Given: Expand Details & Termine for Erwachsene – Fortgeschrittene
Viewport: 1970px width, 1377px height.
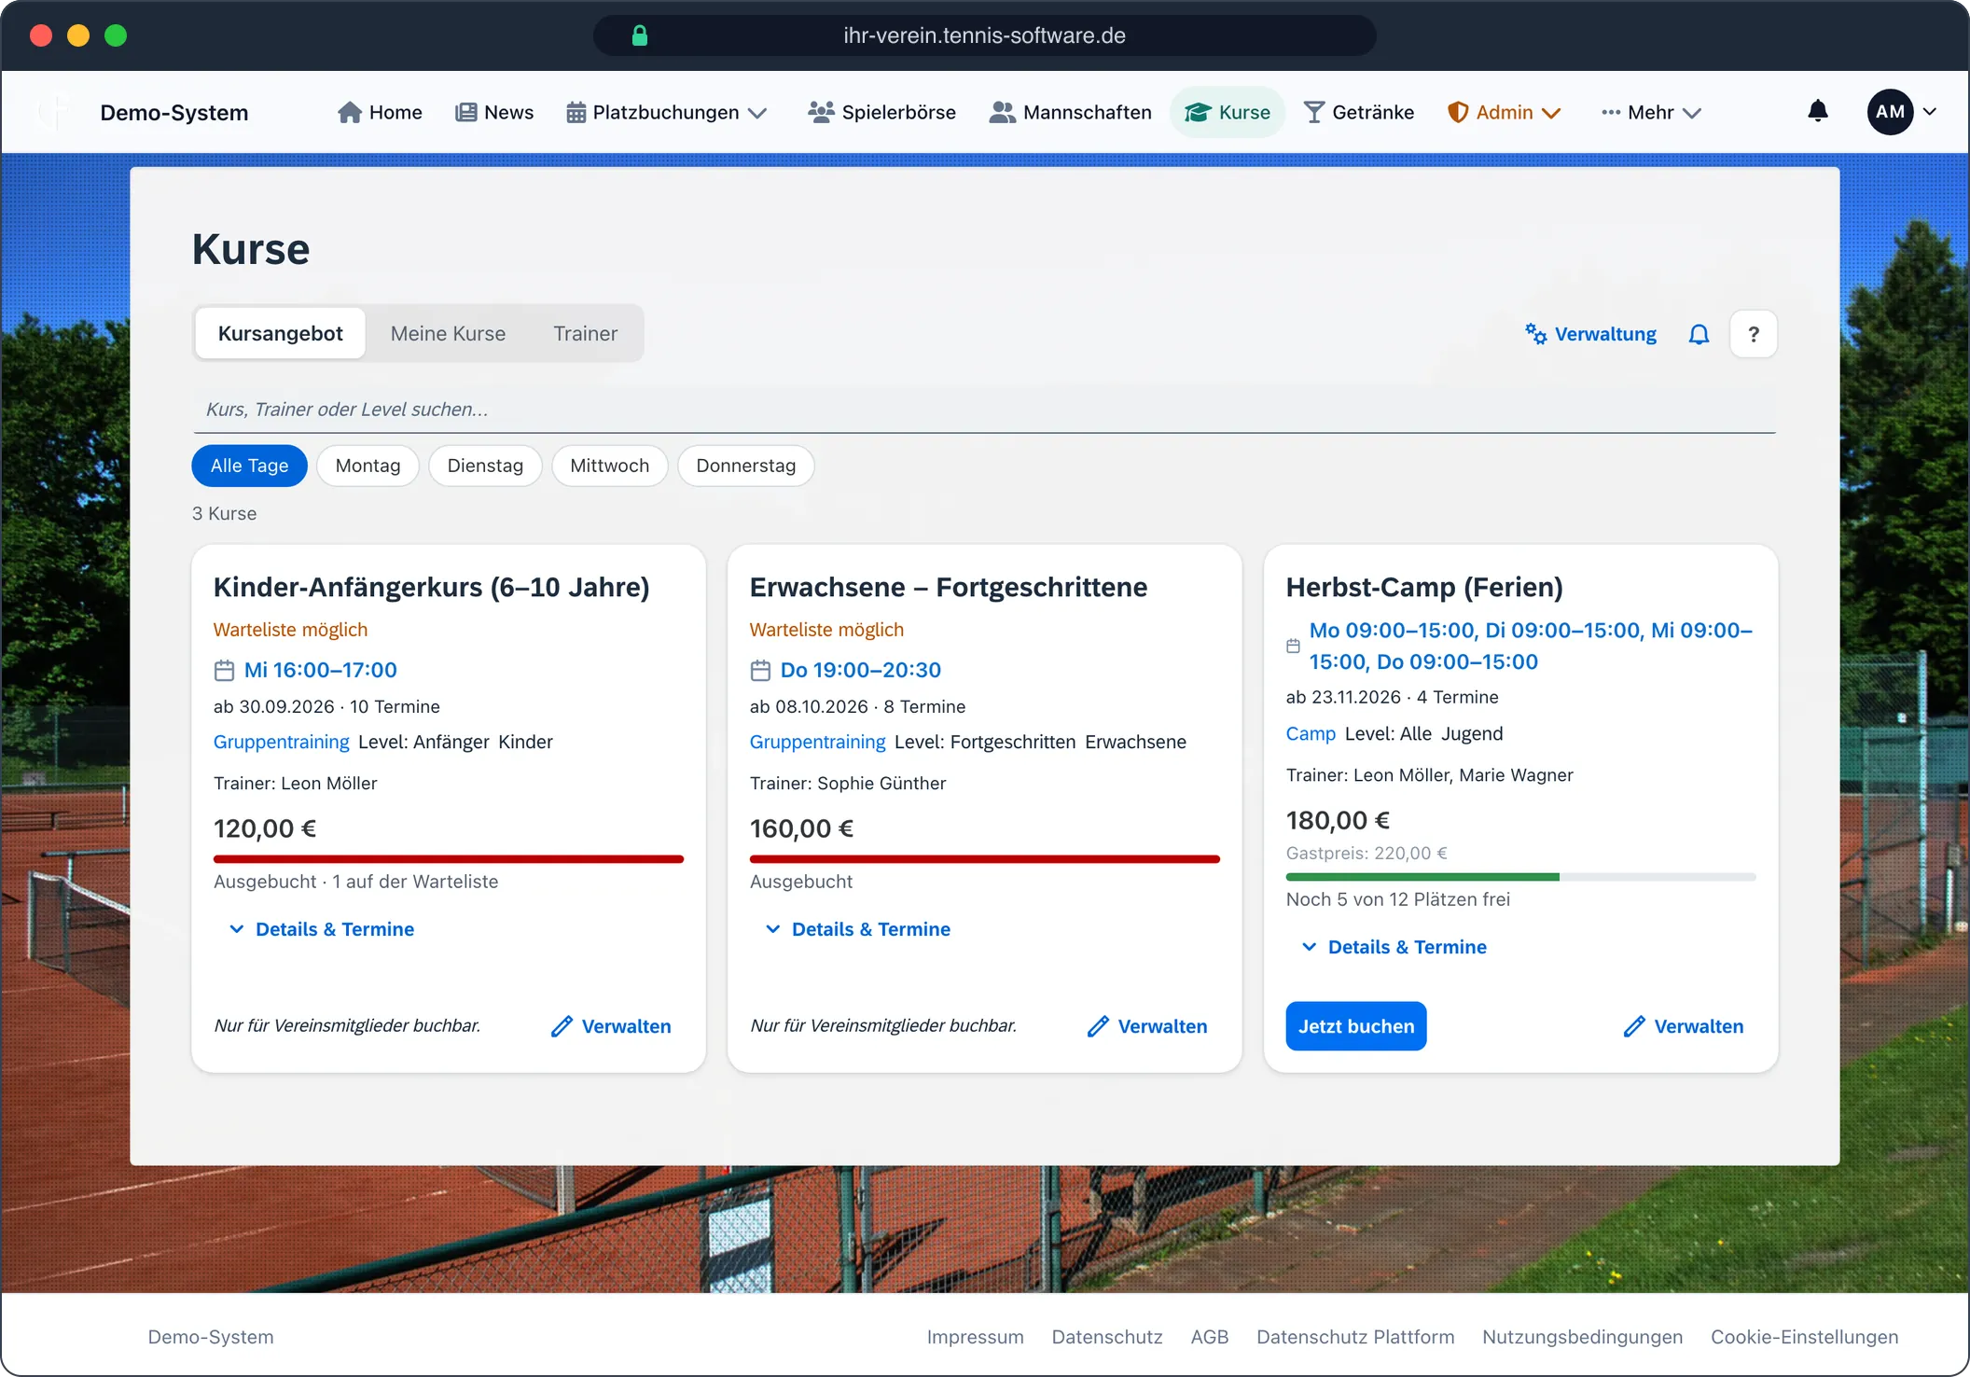Looking at the screenshot, I should point(858,929).
